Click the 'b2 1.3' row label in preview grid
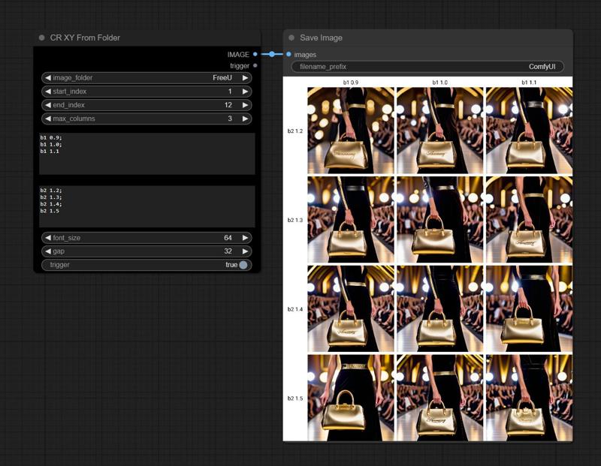This screenshot has width=601, height=466. click(295, 220)
